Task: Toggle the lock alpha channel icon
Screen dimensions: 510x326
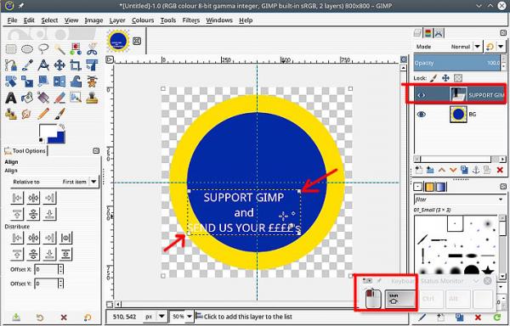Action: click(458, 78)
